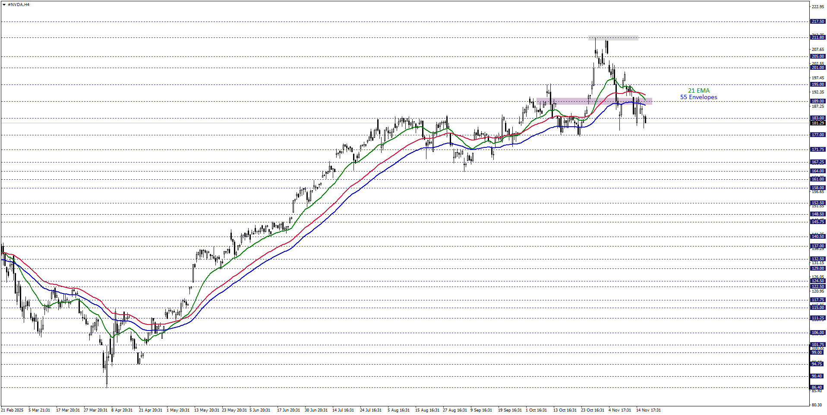Select the 217.50 horizontal level price tag
Viewport: 827px width, 415px height.
pos(818,22)
